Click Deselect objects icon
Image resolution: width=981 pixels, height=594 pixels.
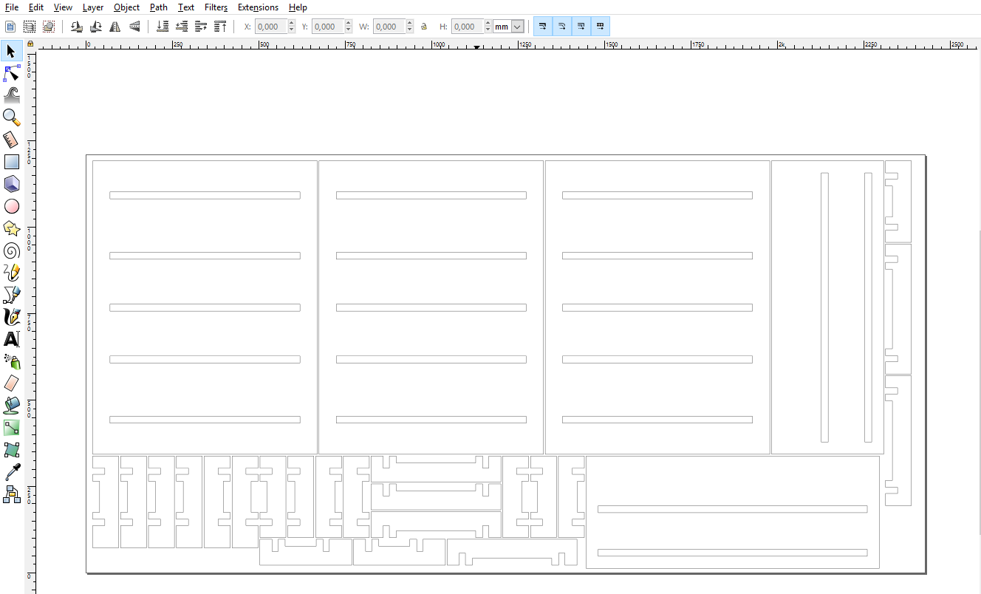[x=49, y=27]
